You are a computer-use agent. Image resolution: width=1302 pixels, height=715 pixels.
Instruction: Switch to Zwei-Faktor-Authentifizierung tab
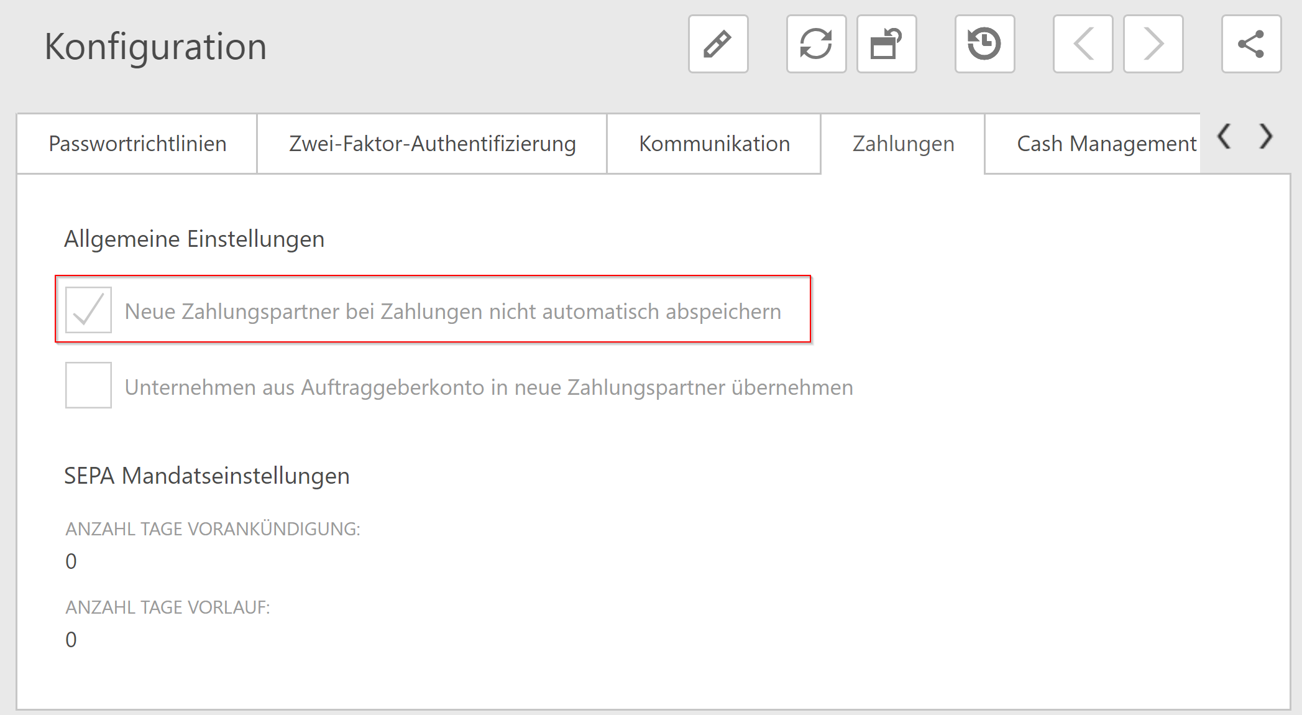pyautogui.click(x=432, y=144)
